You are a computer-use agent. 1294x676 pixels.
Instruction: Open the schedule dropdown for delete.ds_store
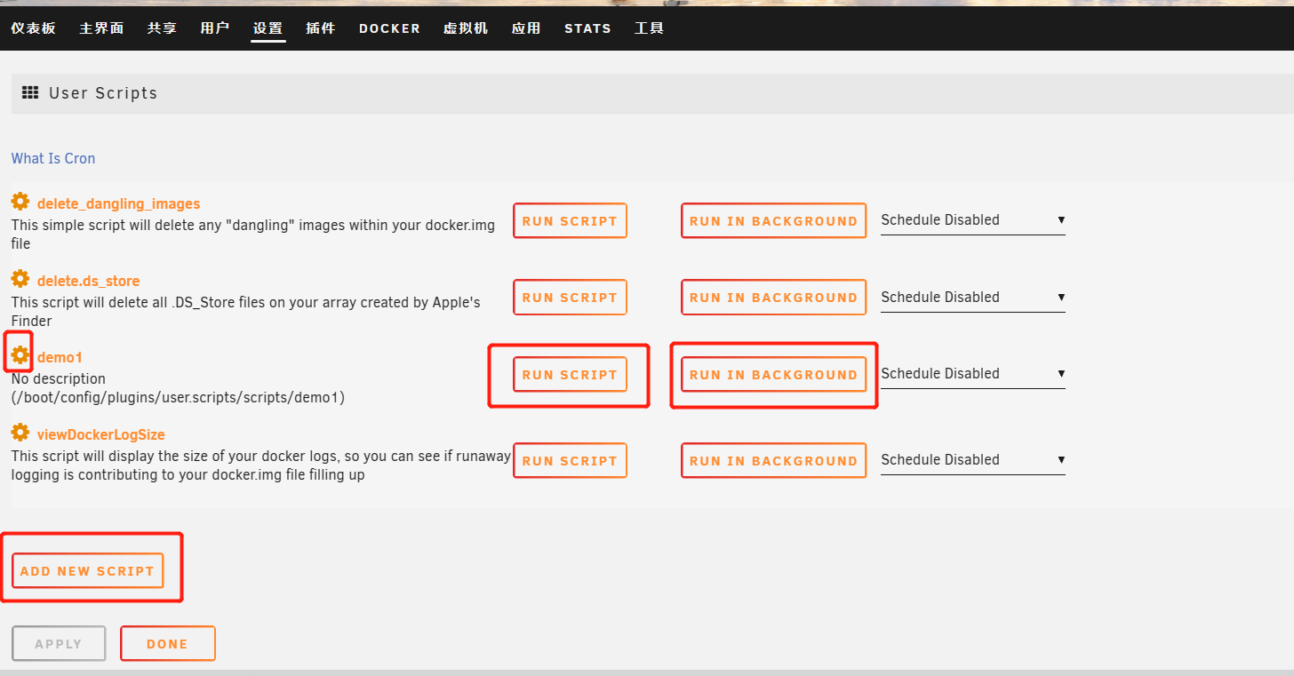point(972,298)
